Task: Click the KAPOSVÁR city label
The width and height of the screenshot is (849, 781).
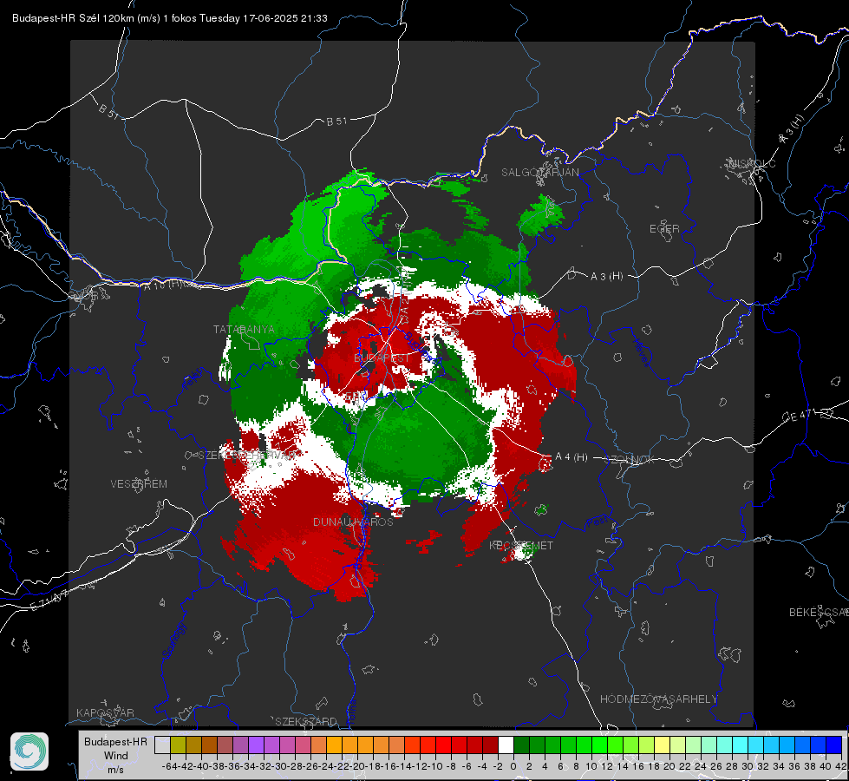Action: point(105,712)
